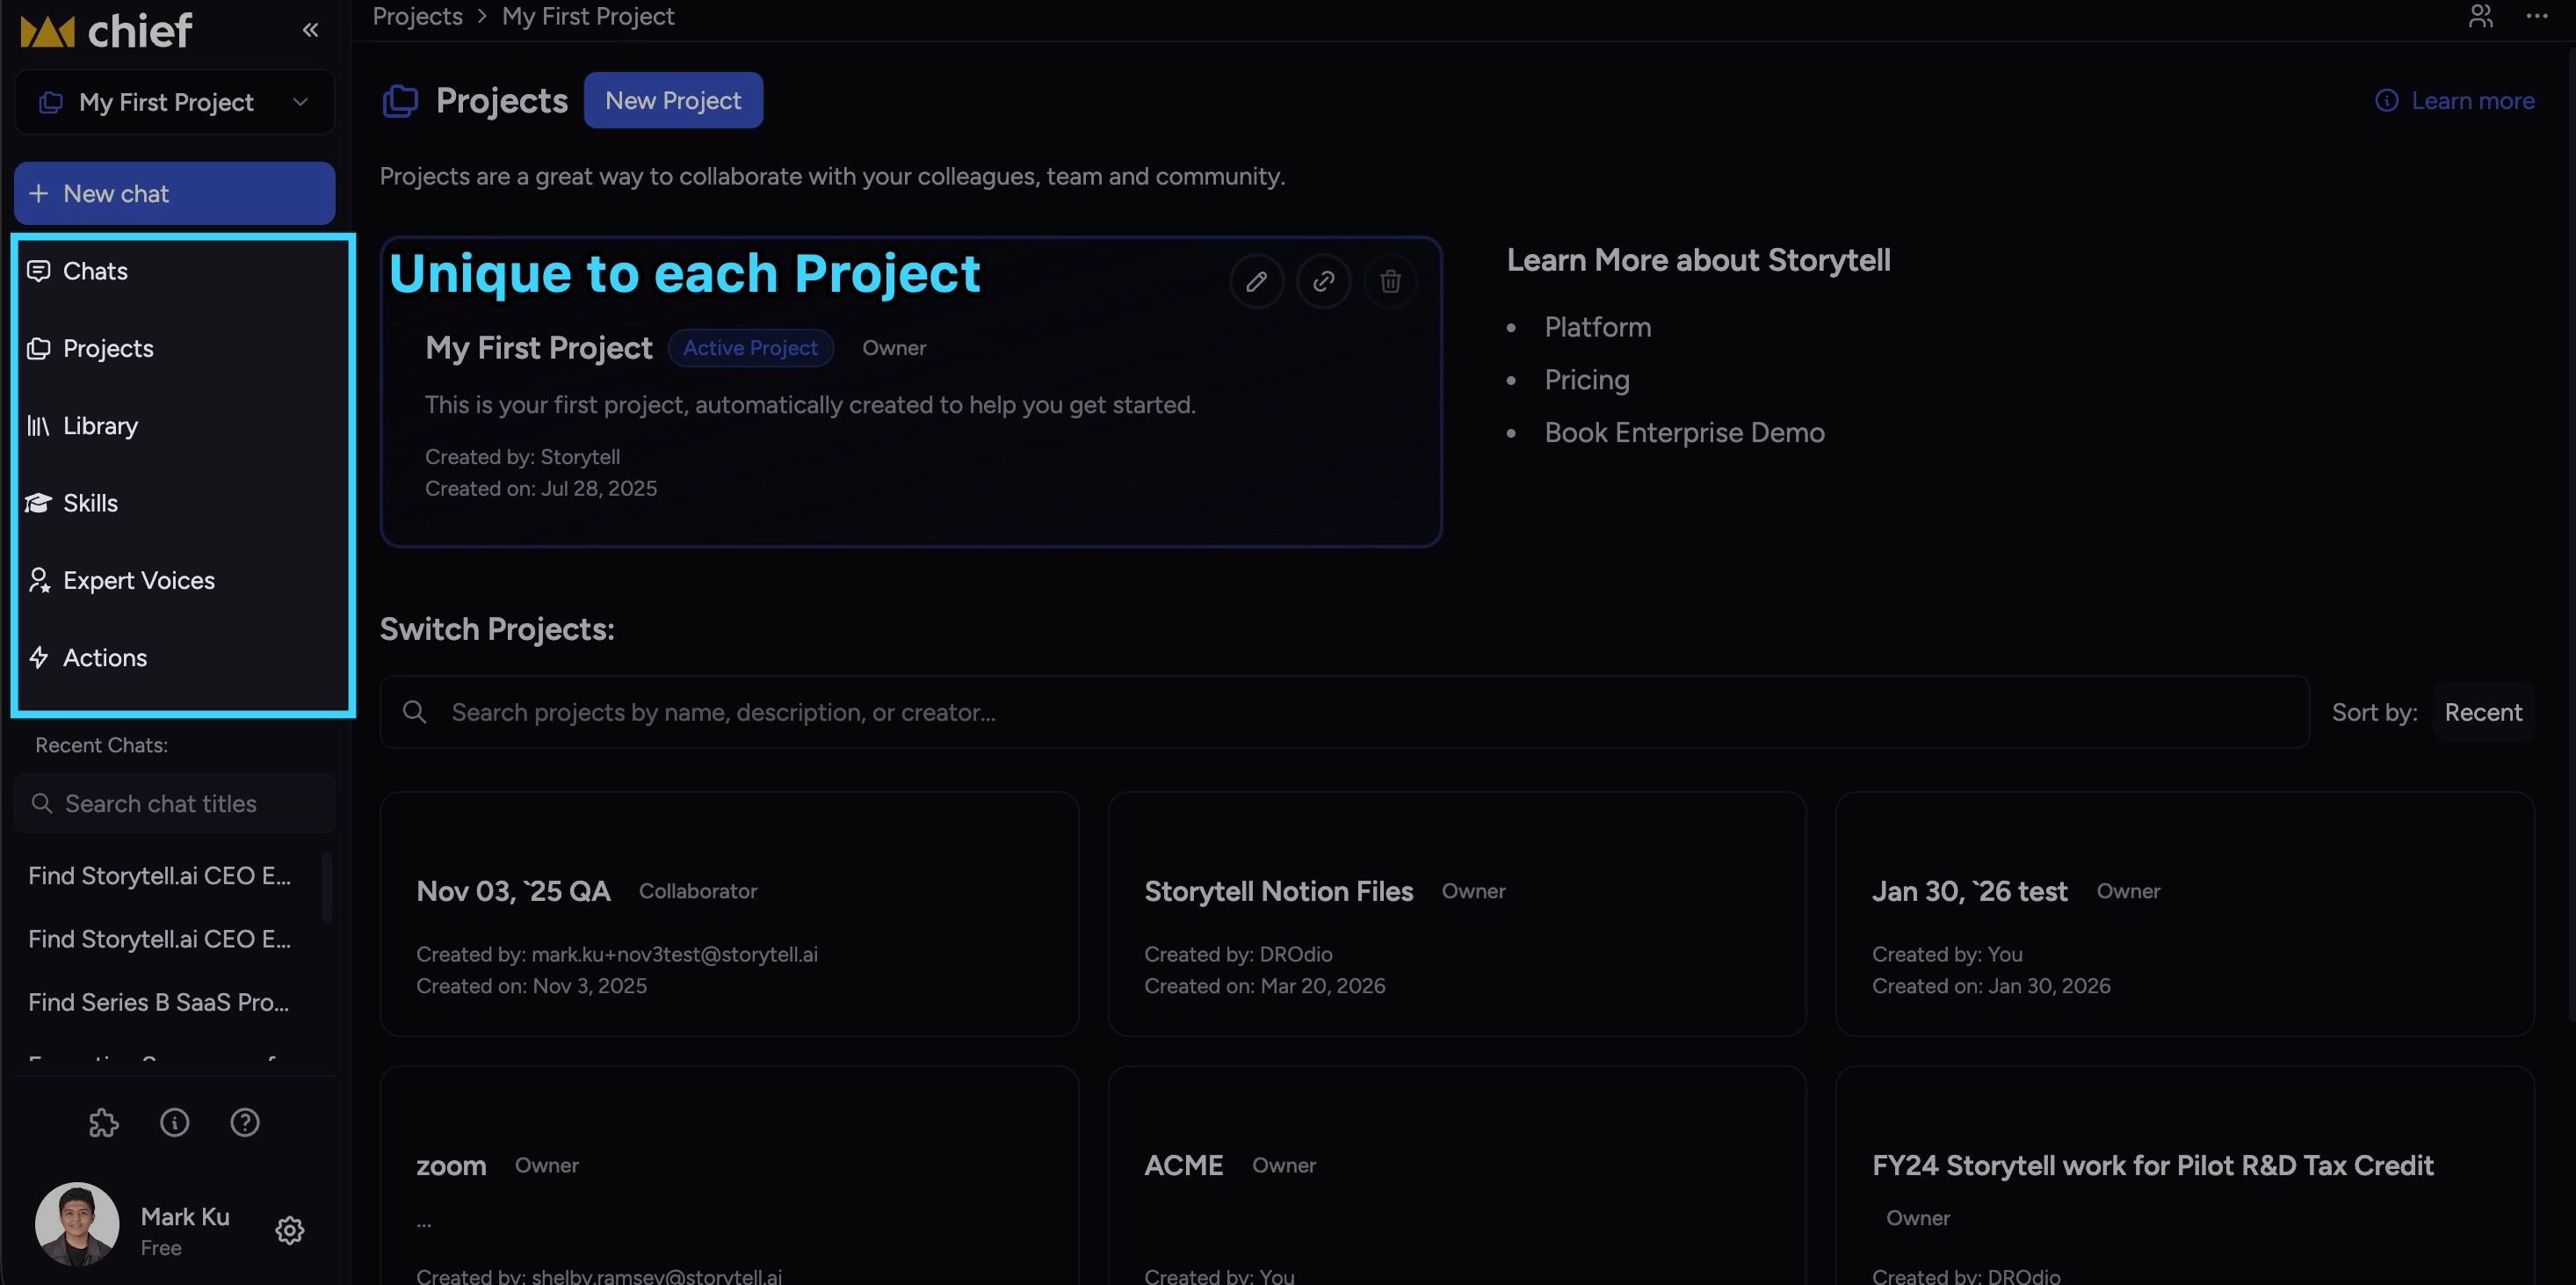
Task: Click the My First Project breadcrumb
Action: coord(588,16)
